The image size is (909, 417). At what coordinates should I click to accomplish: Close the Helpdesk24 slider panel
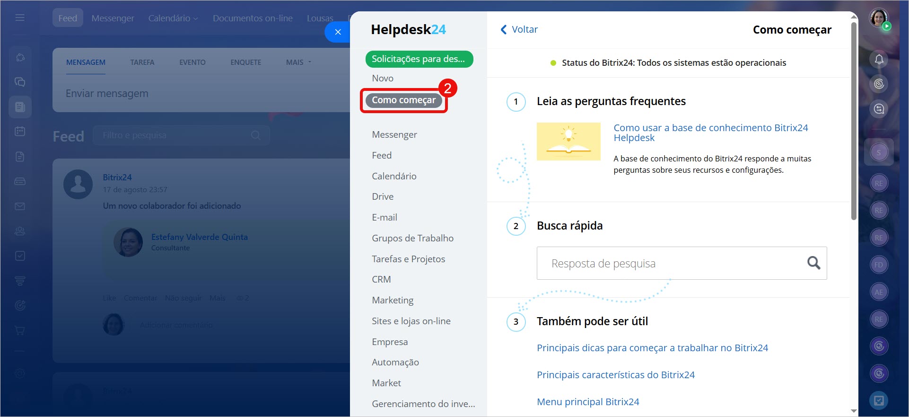point(338,32)
